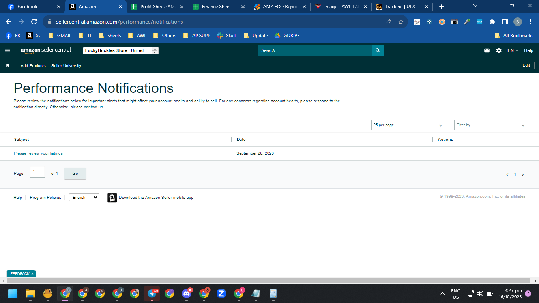Show hidden system tray icons
The image size is (539, 303).
[x=442, y=294]
